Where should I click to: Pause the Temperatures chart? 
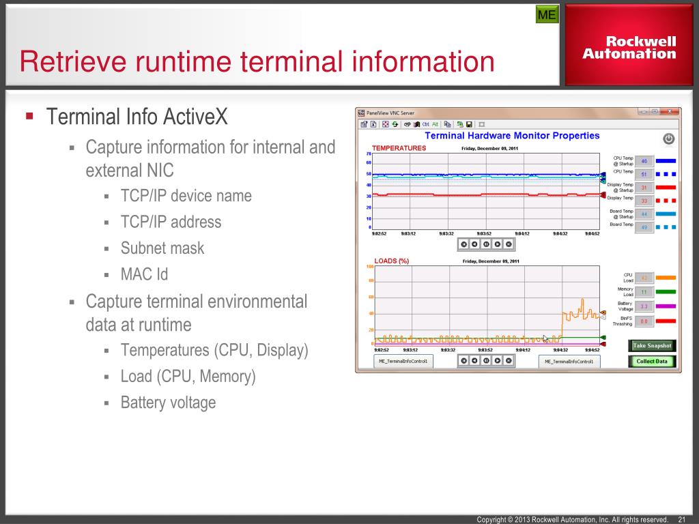486,244
